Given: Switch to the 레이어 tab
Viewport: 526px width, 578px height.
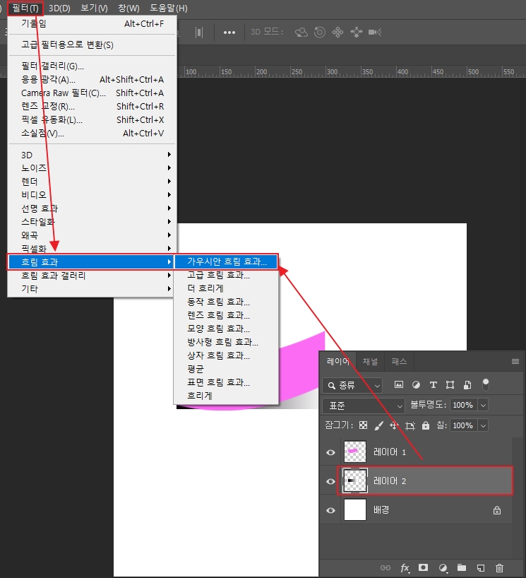Looking at the screenshot, I should point(337,361).
